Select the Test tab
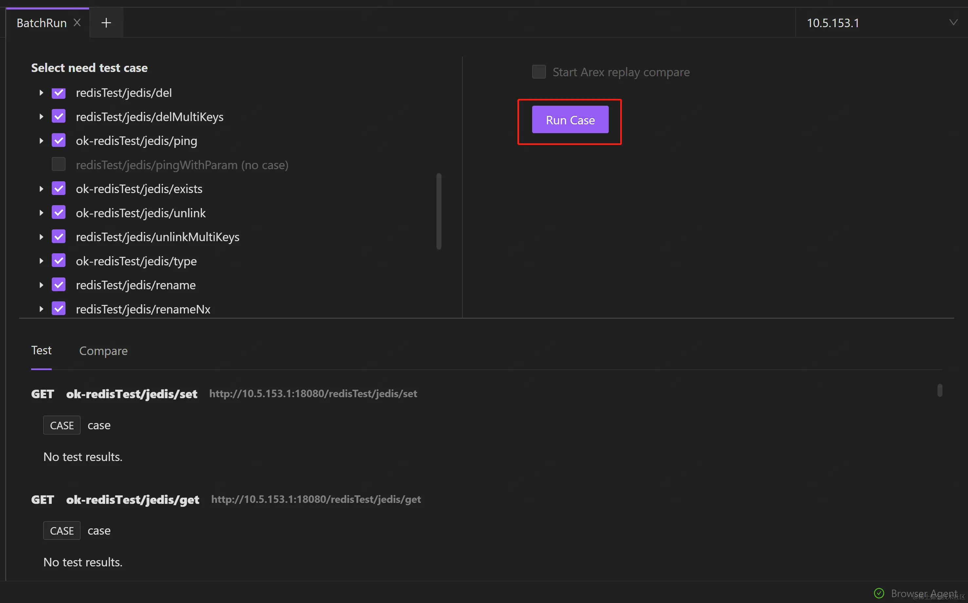This screenshot has height=603, width=968. (x=42, y=350)
